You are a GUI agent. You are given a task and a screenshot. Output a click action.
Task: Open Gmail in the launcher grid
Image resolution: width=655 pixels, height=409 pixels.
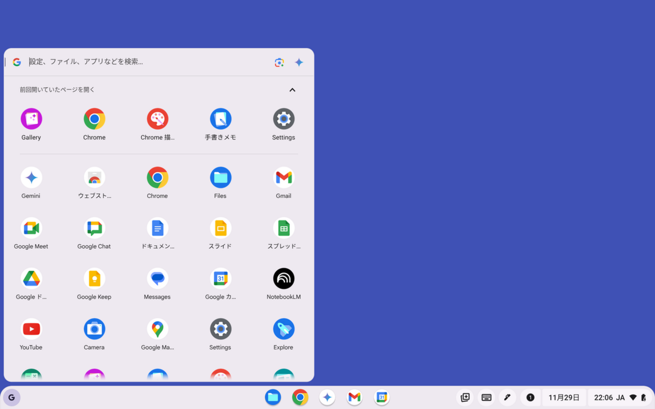(x=283, y=178)
